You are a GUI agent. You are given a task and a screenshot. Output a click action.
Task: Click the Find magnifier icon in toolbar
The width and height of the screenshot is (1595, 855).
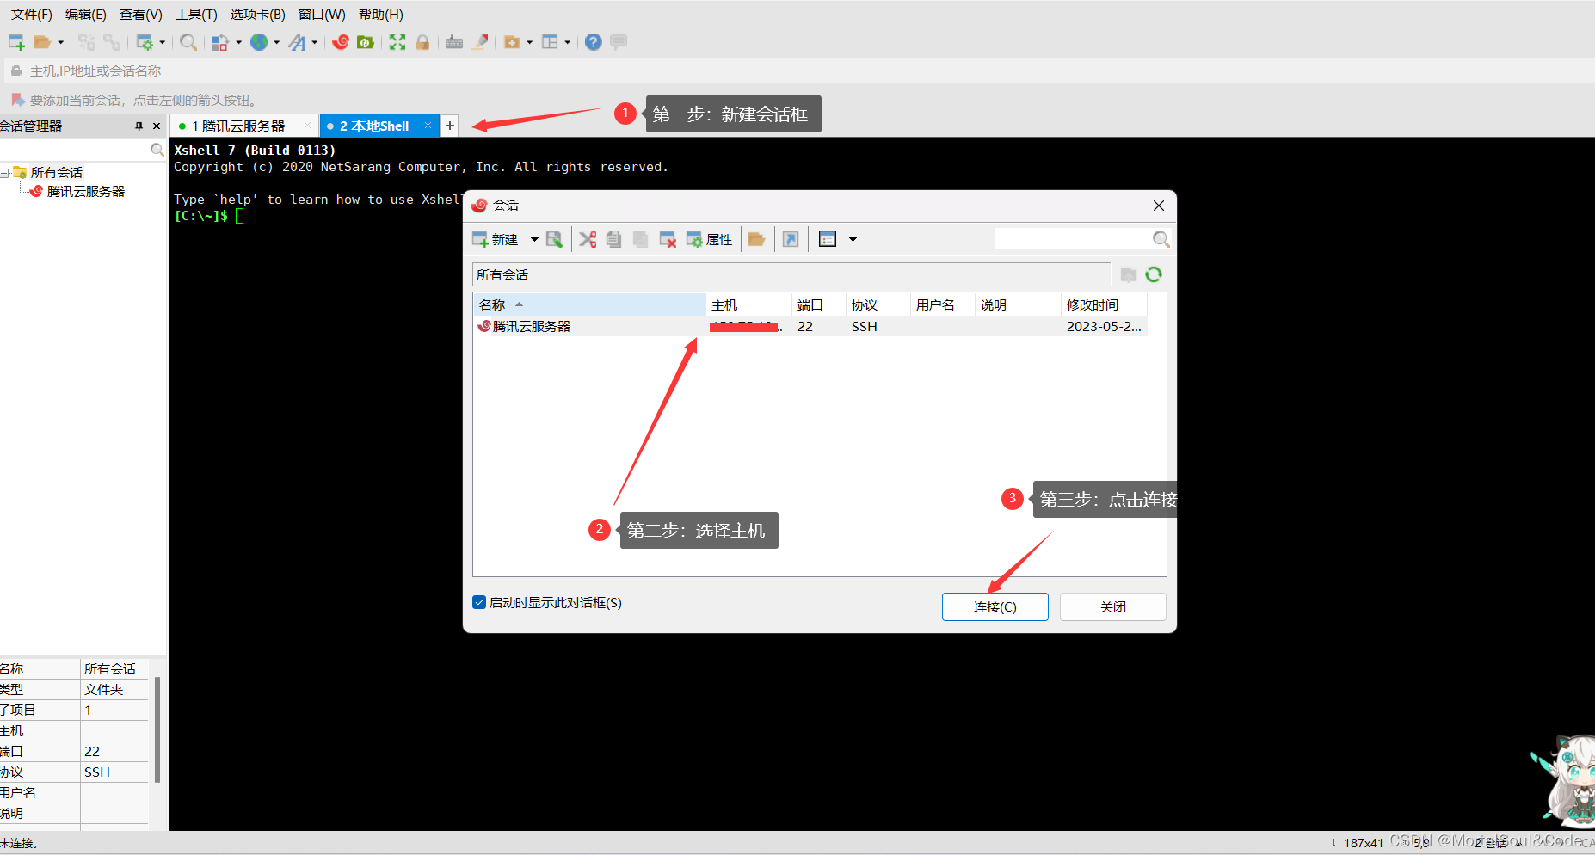188,42
